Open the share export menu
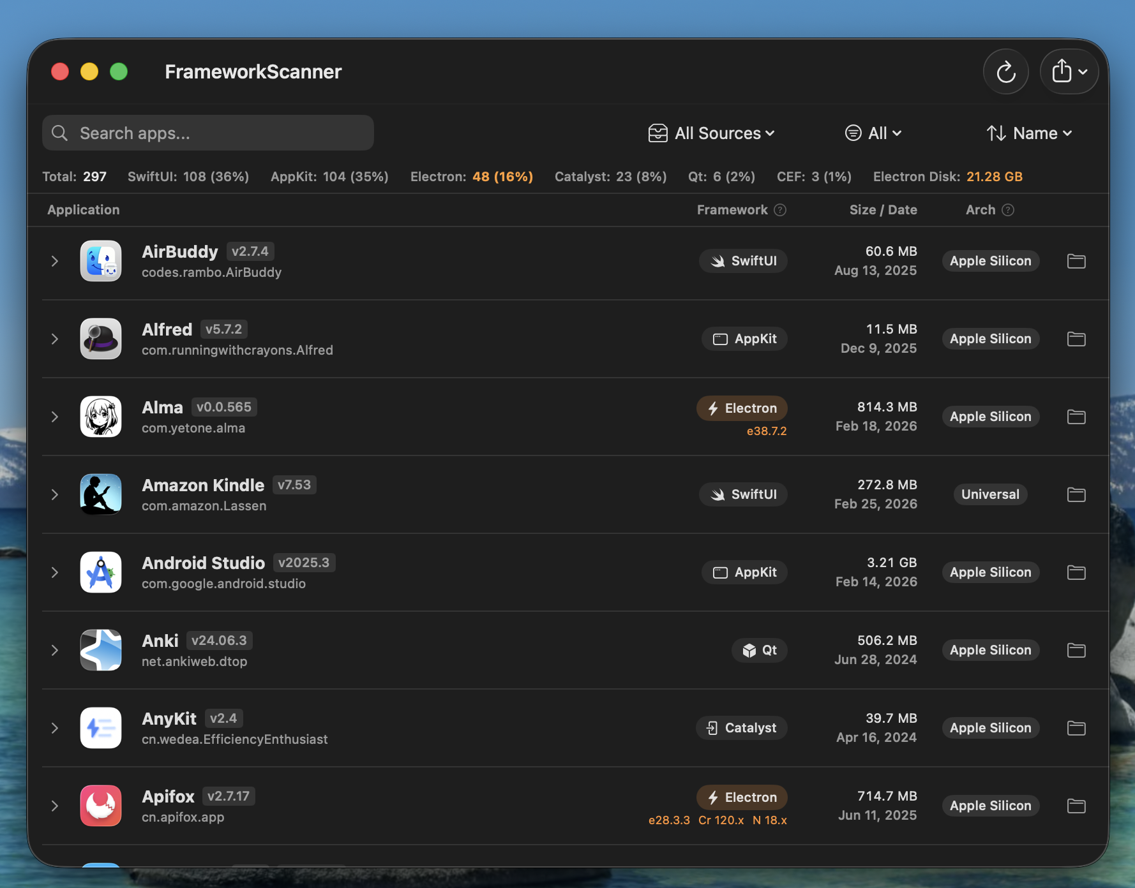Viewport: 1135px width, 888px height. (1069, 71)
